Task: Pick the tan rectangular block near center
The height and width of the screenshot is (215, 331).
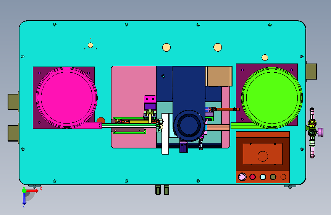Action: click(x=219, y=76)
